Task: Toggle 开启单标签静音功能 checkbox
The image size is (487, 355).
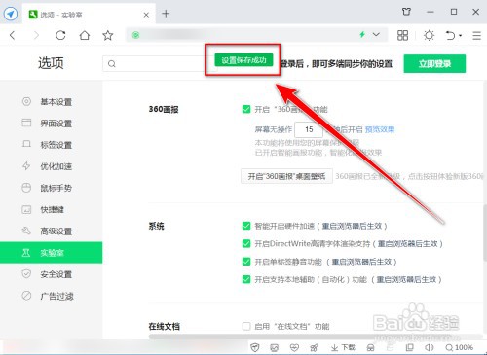Action: 246,262
